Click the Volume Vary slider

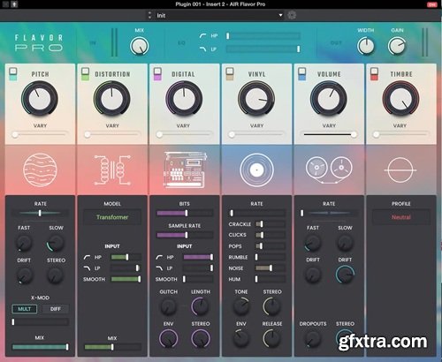click(329, 134)
